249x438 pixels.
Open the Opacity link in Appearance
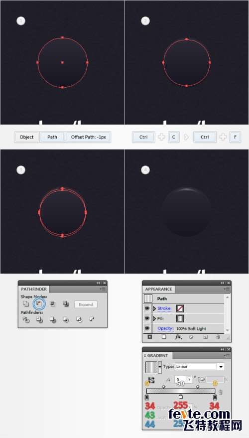[165, 328]
